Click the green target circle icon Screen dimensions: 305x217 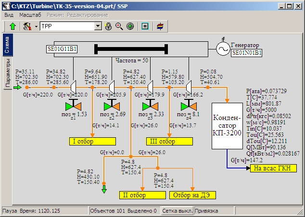click(x=130, y=26)
